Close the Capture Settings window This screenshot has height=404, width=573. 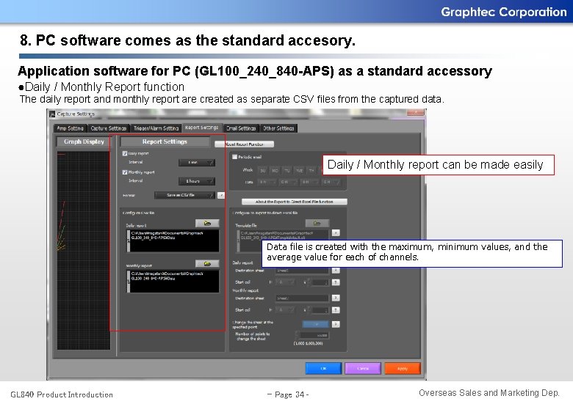pos(416,113)
